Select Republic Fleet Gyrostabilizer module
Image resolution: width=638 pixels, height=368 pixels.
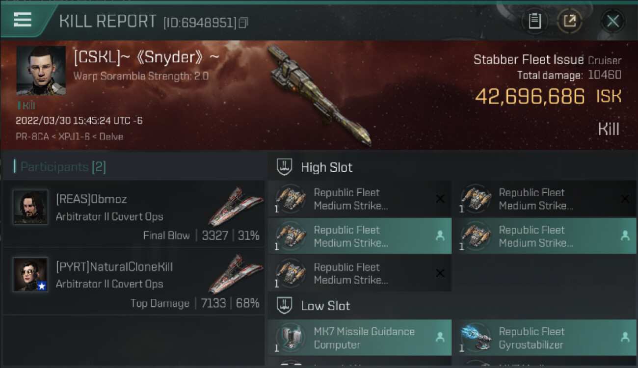tap(544, 338)
